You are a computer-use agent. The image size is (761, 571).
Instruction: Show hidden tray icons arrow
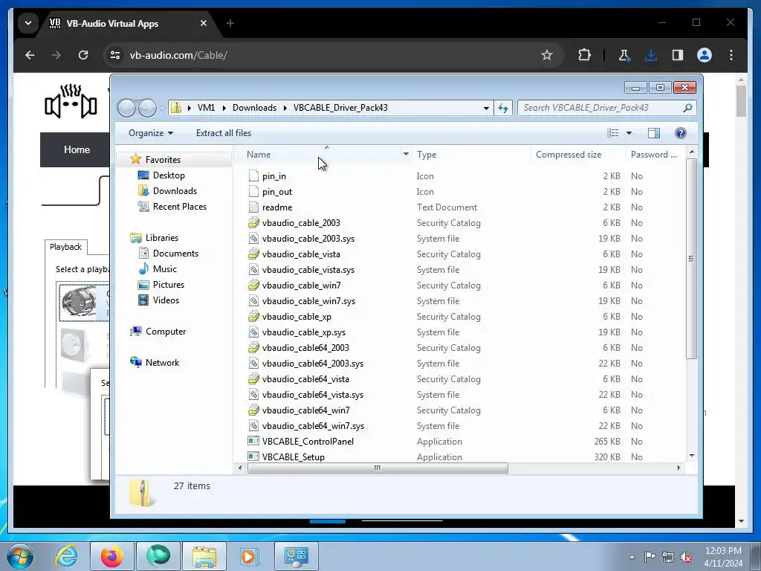632,557
